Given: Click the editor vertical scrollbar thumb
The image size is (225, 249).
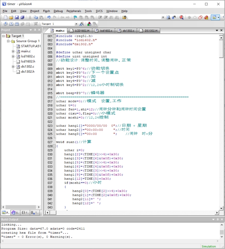Looking at the screenshot, I should click(x=221, y=49).
